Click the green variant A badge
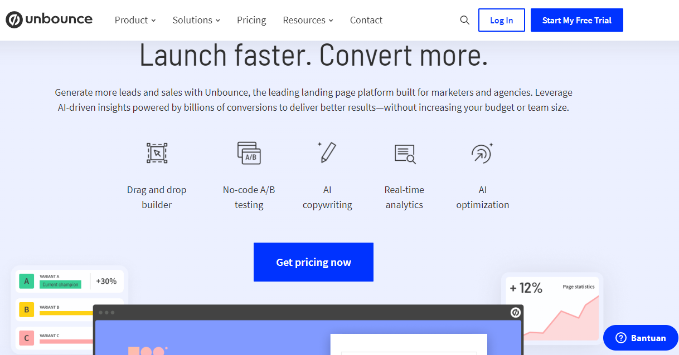 point(26,281)
